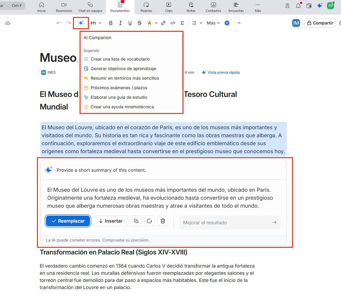Click the Ctrl+F search box
341x299 pixels.
point(12,6)
